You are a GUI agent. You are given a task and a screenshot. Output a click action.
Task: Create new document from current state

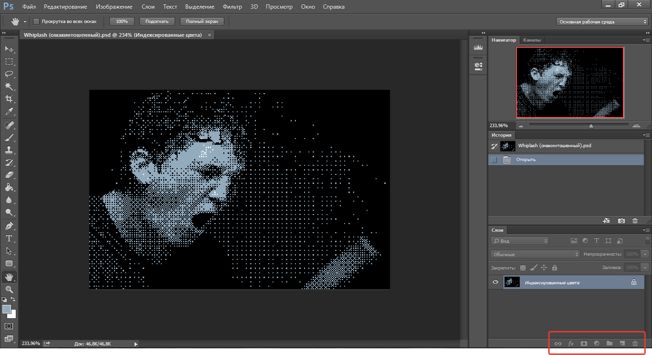coord(607,221)
